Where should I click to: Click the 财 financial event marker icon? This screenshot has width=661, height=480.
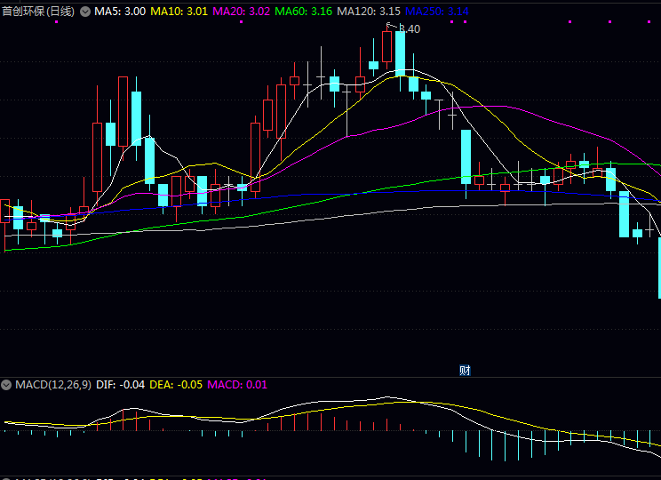point(464,370)
